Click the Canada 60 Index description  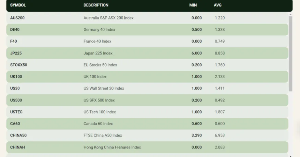pos(98,124)
